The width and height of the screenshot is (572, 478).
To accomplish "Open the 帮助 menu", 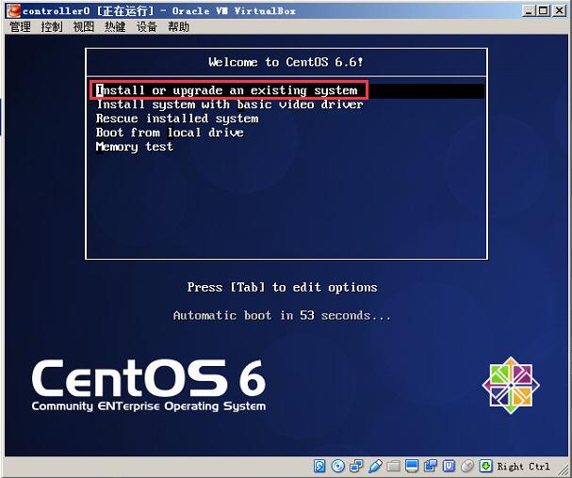I will pos(178,27).
